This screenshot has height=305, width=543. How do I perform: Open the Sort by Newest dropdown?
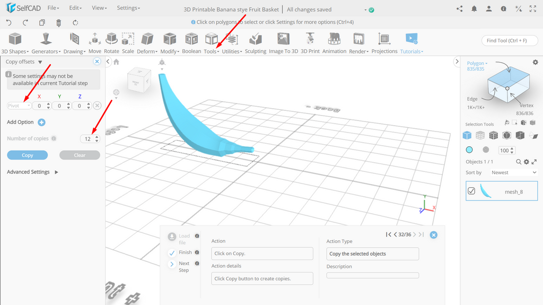coord(513,172)
